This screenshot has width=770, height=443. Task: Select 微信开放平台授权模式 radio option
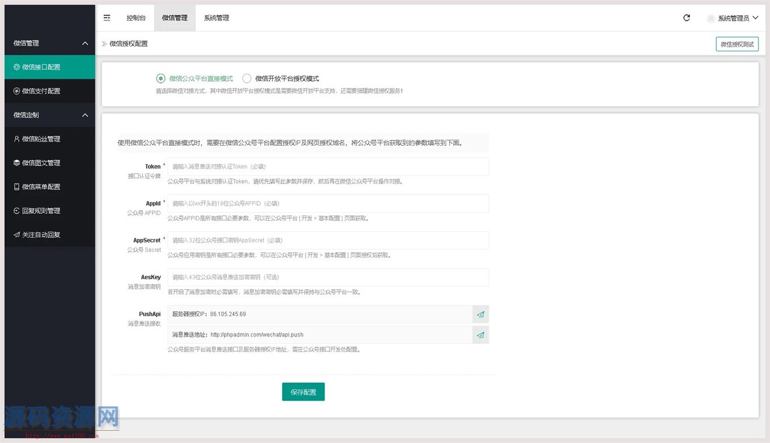[281, 78]
